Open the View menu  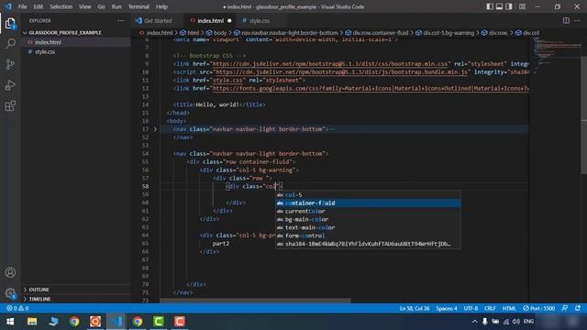click(85, 6)
